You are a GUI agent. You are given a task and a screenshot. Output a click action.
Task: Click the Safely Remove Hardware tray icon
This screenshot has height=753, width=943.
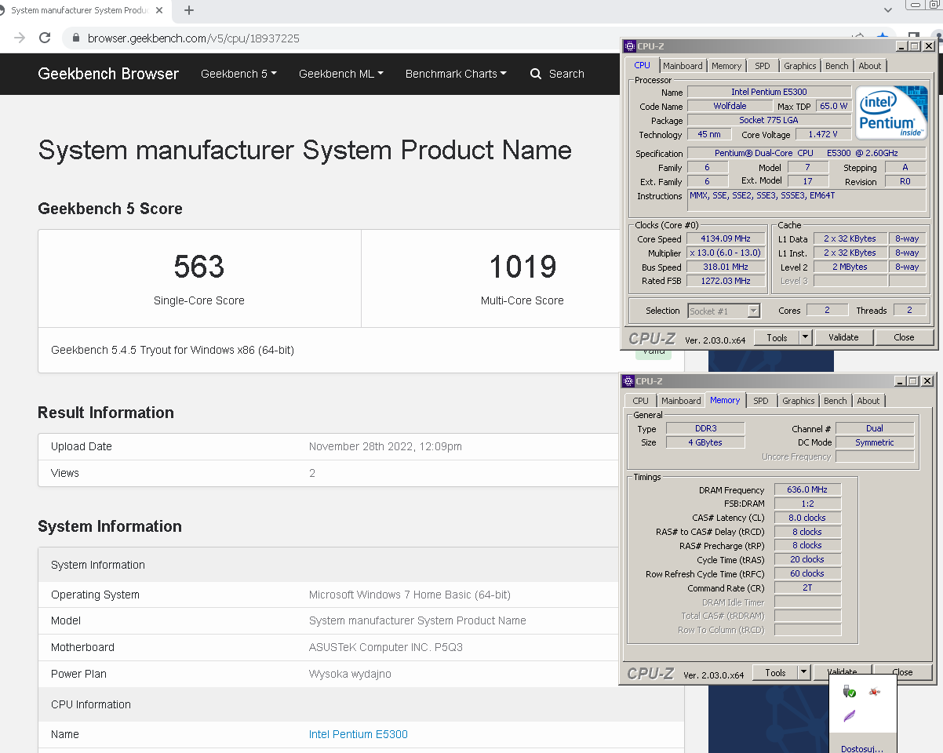pyautogui.click(x=849, y=691)
